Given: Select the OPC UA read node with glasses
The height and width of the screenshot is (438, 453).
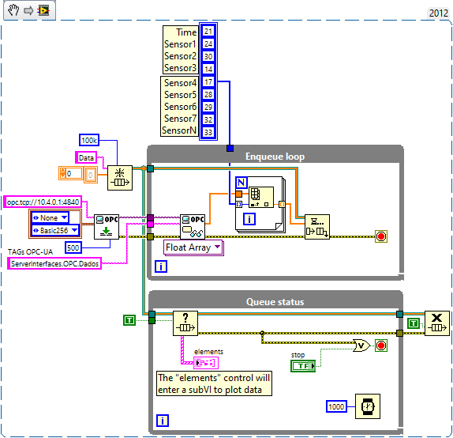Looking at the screenshot, I should [x=193, y=227].
